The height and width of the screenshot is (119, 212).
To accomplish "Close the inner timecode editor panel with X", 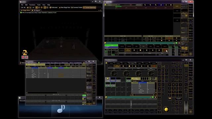I will 171,5.
